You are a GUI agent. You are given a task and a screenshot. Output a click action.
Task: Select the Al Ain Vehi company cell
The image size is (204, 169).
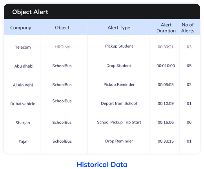coord(23,85)
